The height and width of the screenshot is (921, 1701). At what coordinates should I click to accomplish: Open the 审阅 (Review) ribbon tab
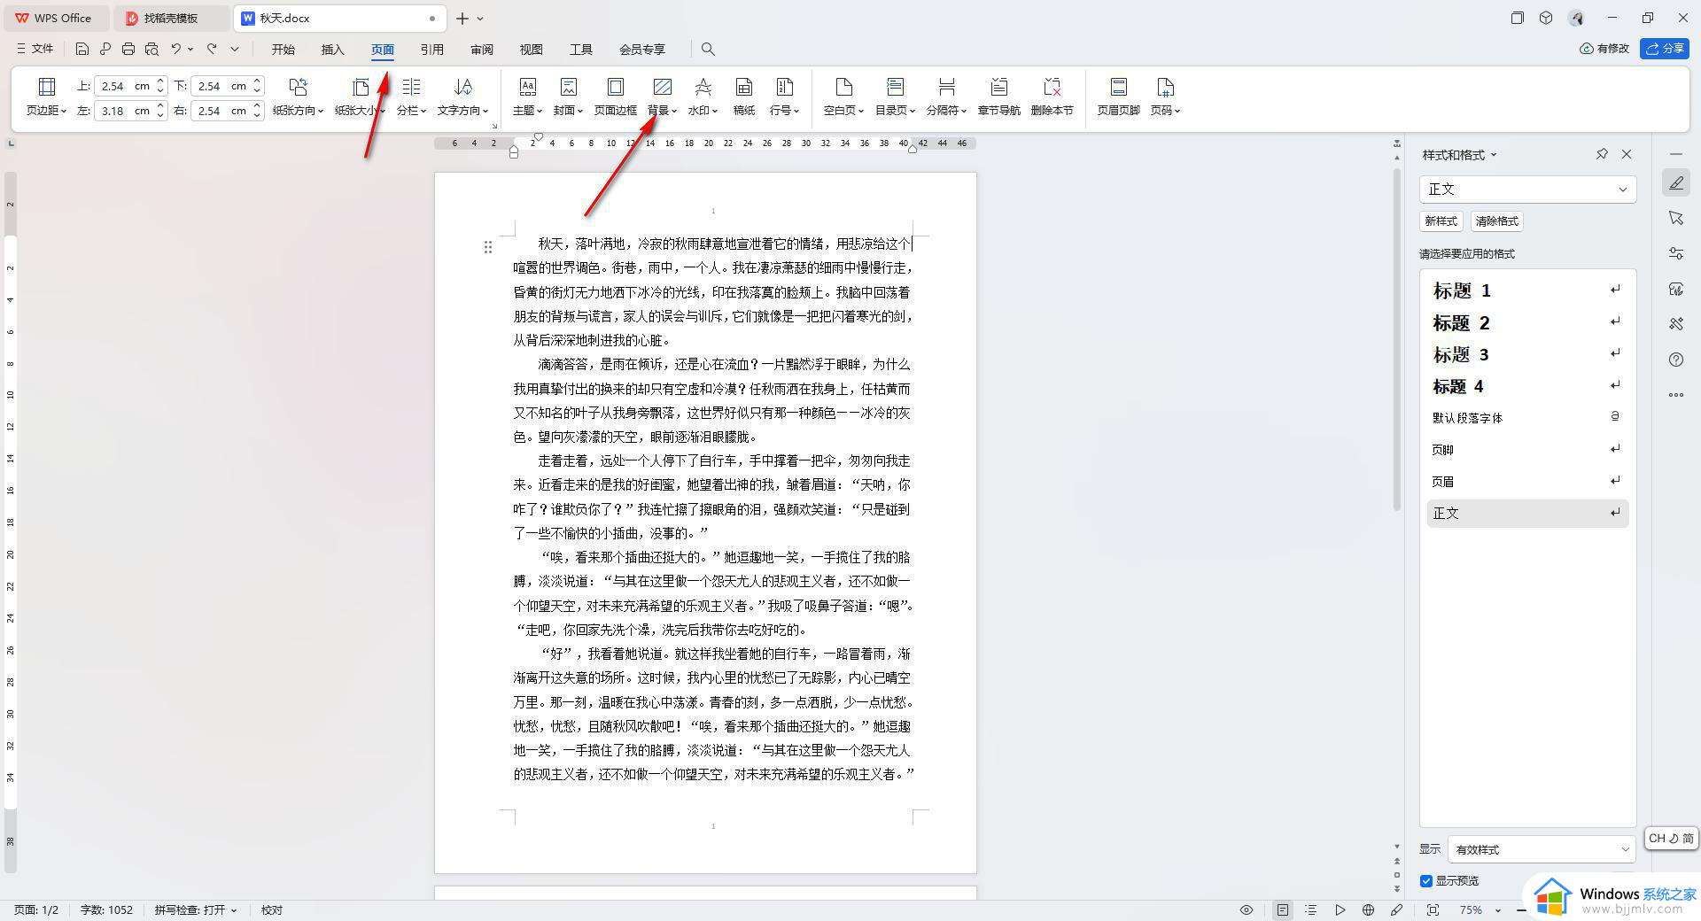click(x=482, y=49)
